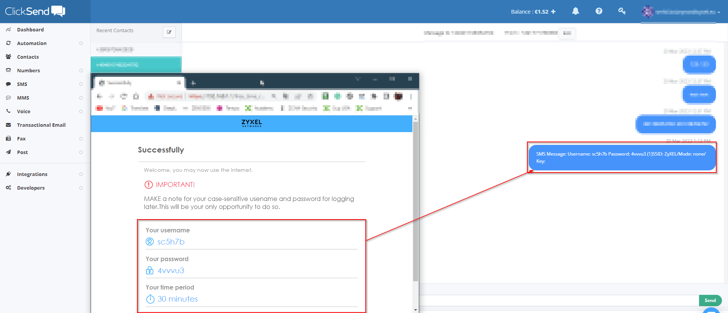728x313 pixels.
Task: Open the API key icon in header
Action: point(622,11)
